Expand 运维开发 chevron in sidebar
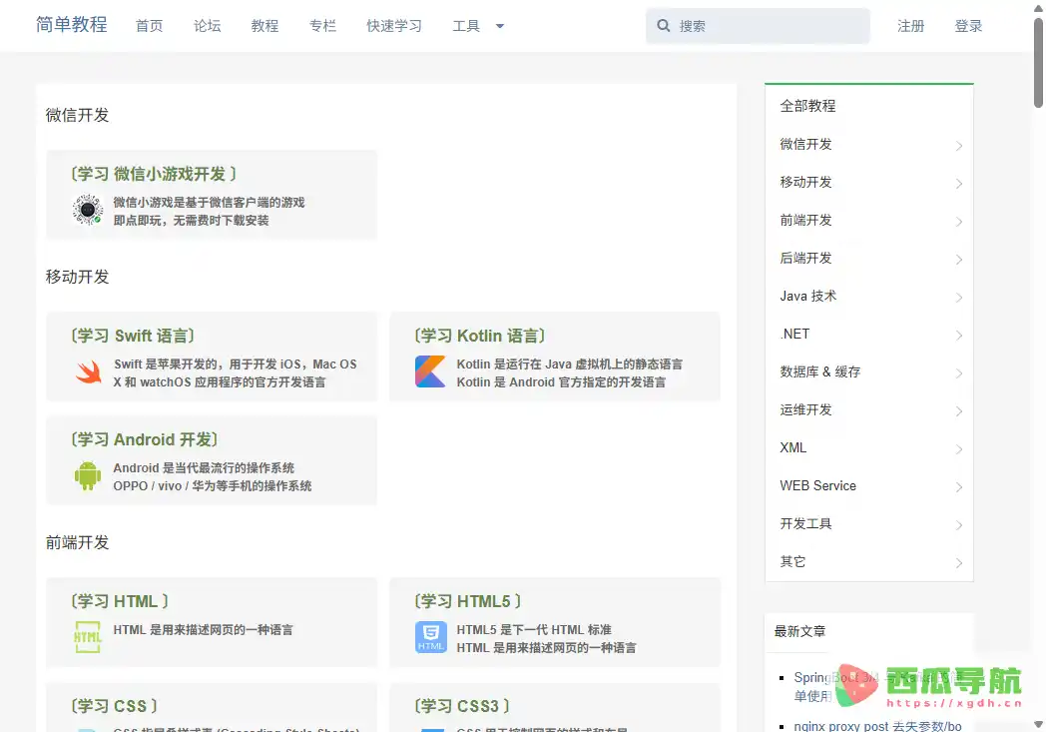This screenshot has height=732, width=1046. [958, 411]
